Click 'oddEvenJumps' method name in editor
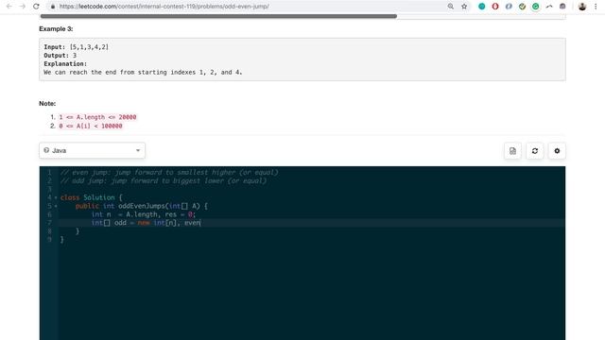 point(142,206)
